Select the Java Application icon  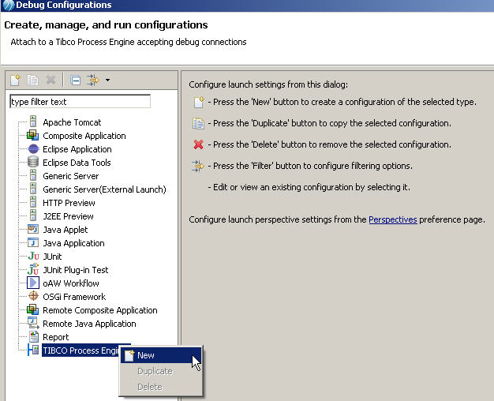coord(33,243)
